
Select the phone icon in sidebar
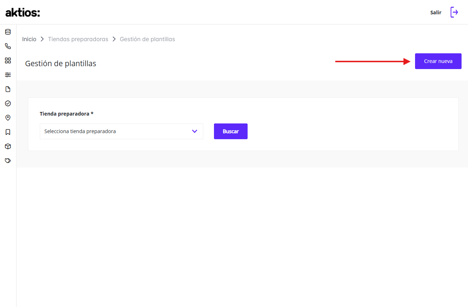click(x=8, y=46)
